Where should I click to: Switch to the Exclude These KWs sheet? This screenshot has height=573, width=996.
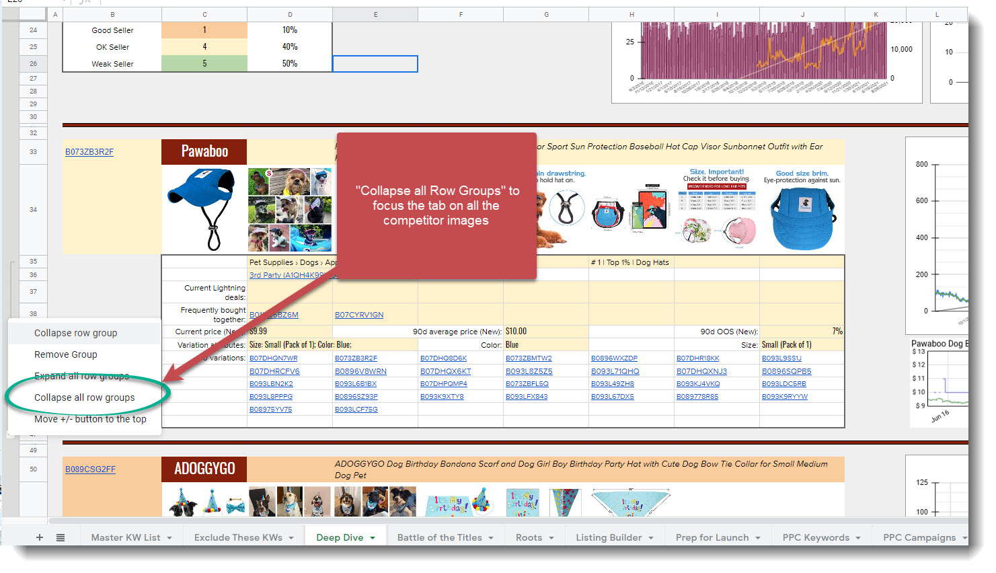click(238, 537)
